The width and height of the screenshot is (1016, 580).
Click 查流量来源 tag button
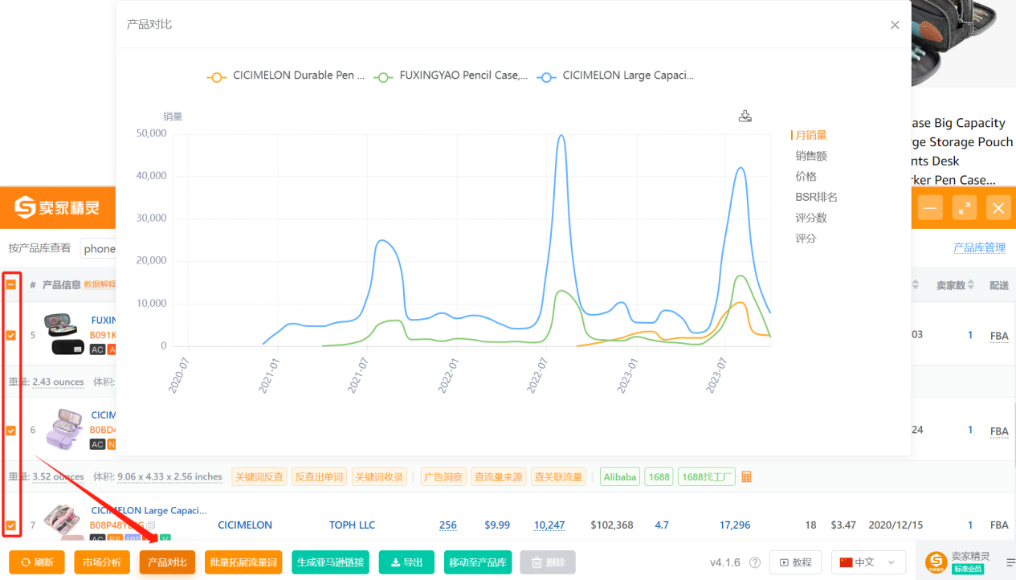498,477
